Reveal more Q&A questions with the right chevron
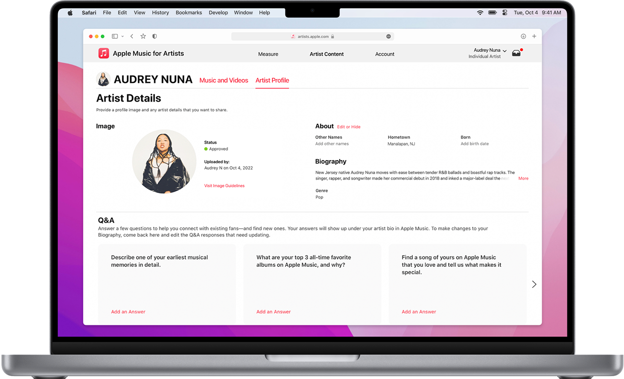Image resolution: width=624 pixels, height=379 pixels. point(534,284)
